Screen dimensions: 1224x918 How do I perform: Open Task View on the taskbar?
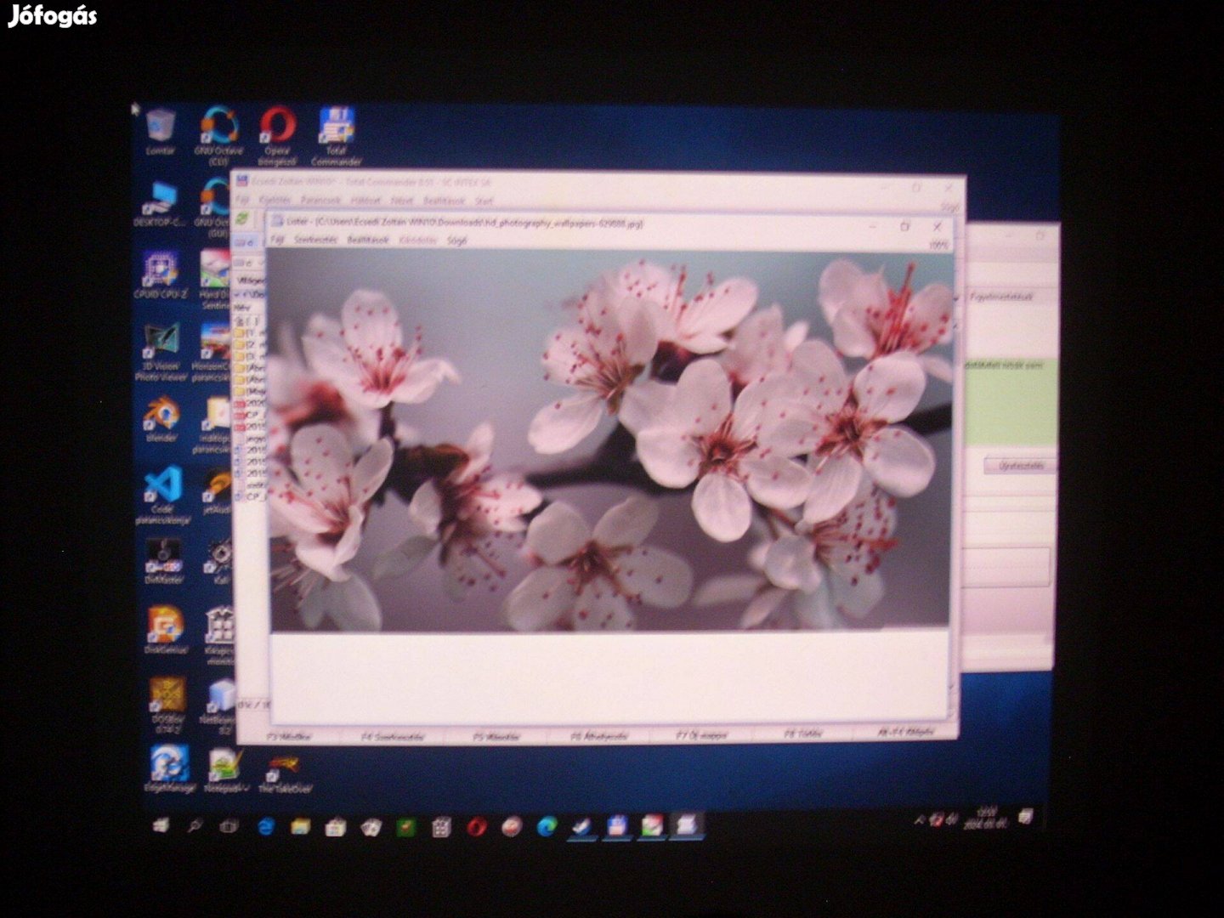[229, 825]
